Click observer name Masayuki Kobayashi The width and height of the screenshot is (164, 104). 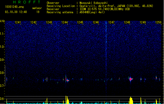[x=94, y=3]
